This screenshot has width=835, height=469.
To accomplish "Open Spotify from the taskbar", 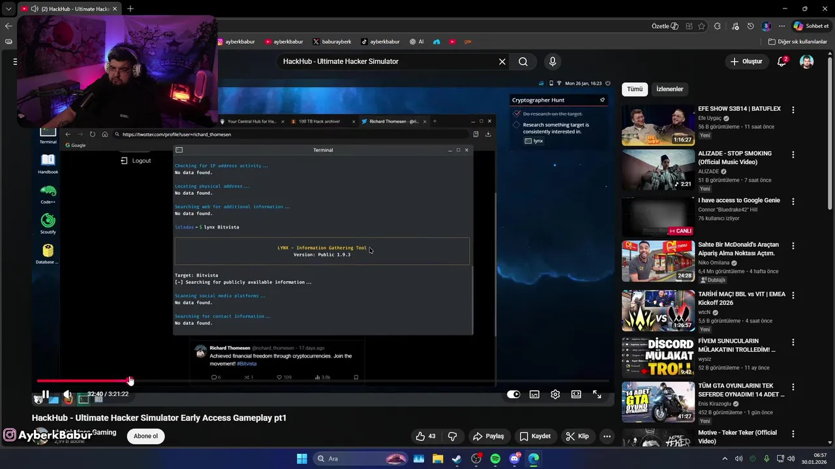I will [495, 459].
